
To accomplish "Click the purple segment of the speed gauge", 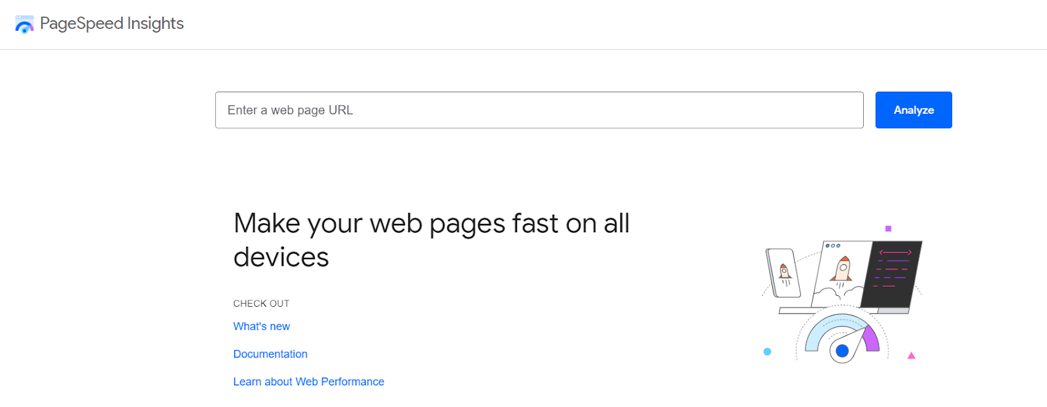I will [872, 340].
